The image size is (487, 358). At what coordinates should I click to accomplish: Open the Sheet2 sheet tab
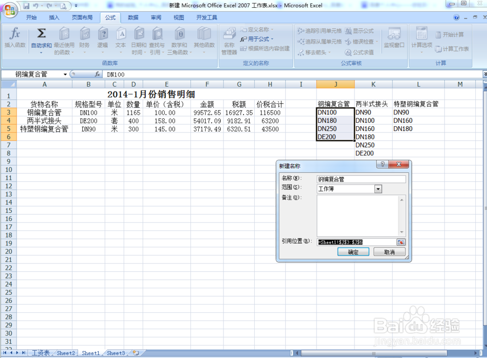point(66,353)
